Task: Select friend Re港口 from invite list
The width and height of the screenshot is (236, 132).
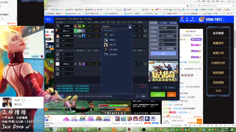Action: pos(112,35)
